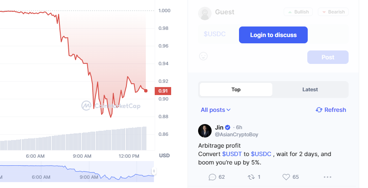Expand the All posts dropdown
368x188 pixels.
click(216, 110)
